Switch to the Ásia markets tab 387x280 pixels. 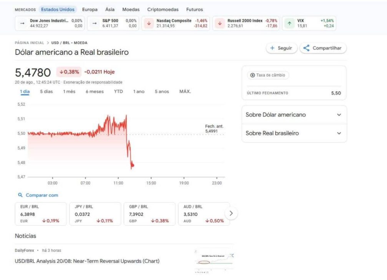[110, 9]
